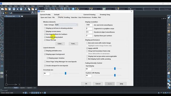Click the Paste clipboard toolbar icon
171x96 pixels.
(33, 9)
